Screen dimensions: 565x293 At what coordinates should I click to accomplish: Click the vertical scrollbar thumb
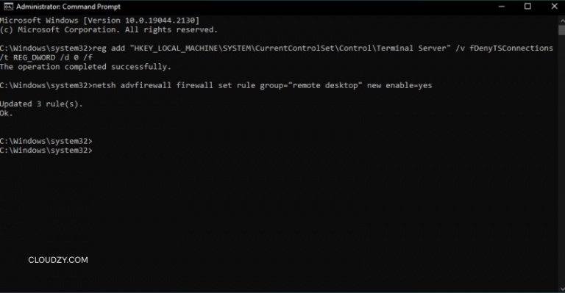[562, 30]
